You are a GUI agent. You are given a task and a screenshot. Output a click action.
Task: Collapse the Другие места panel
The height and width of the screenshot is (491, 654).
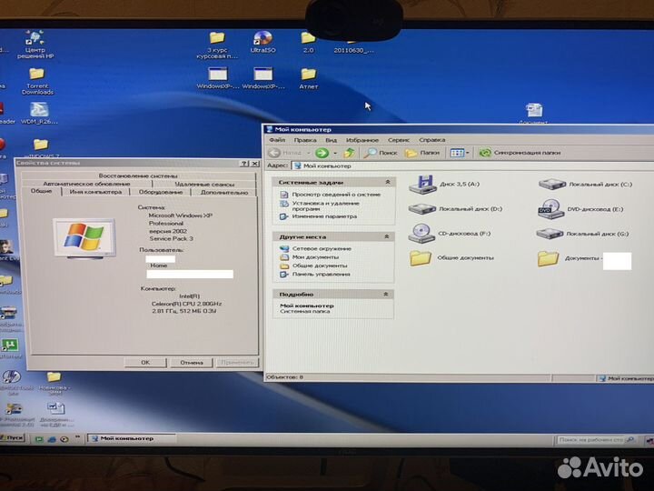coord(387,236)
